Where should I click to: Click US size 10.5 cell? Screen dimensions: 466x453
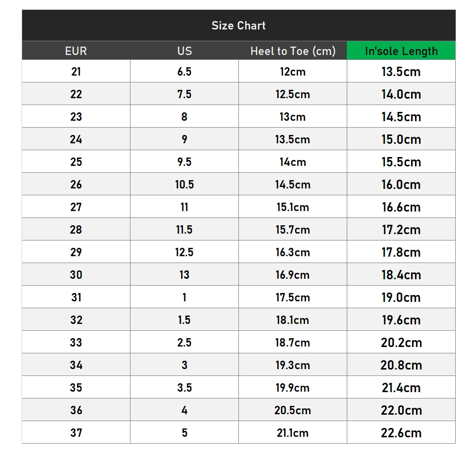click(x=184, y=185)
